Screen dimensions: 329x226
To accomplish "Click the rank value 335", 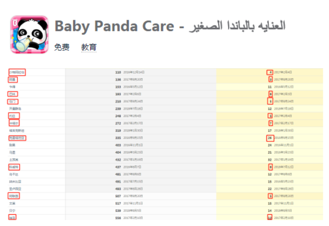I will (118, 138).
